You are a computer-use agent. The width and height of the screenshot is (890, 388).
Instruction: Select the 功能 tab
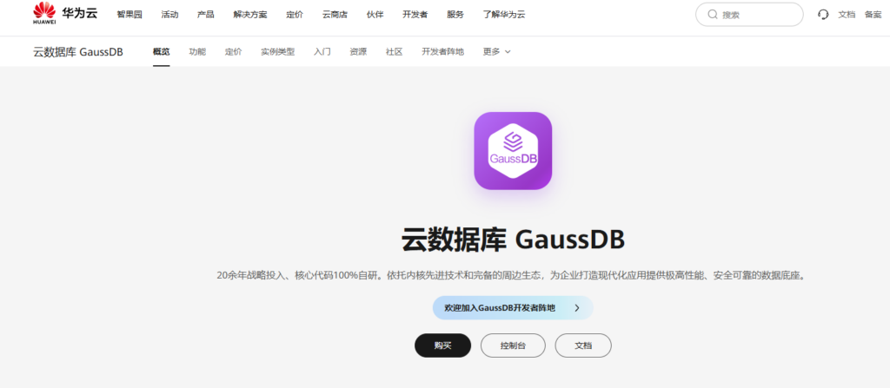[x=197, y=51]
